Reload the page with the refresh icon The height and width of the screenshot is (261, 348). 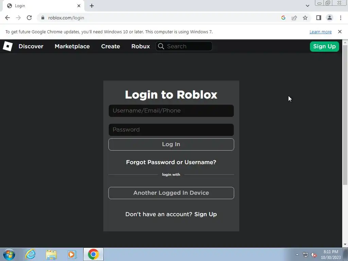[x=29, y=18]
